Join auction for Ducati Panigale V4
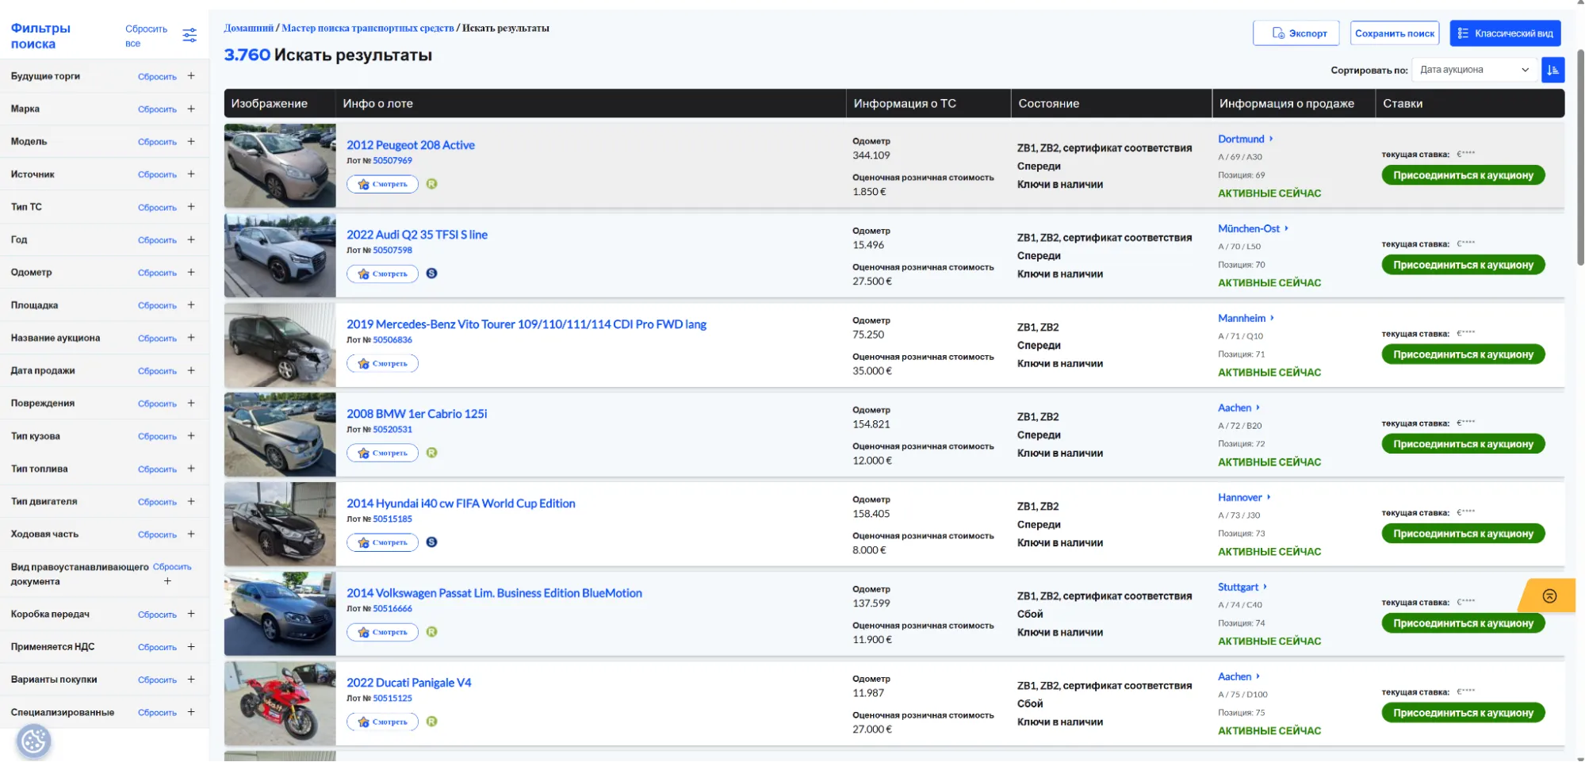The width and height of the screenshot is (1585, 762). [x=1463, y=713]
